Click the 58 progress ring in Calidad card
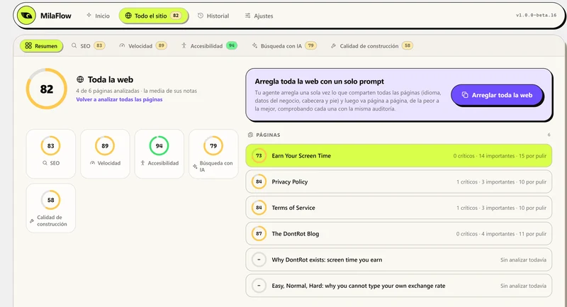 pyautogui.click(x=50, y=200)
